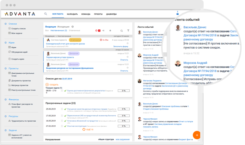Screen dimensions: 245x145
Task: Set 0% progress bar for Опытная эксплуатация task
Action: point(124,126)
